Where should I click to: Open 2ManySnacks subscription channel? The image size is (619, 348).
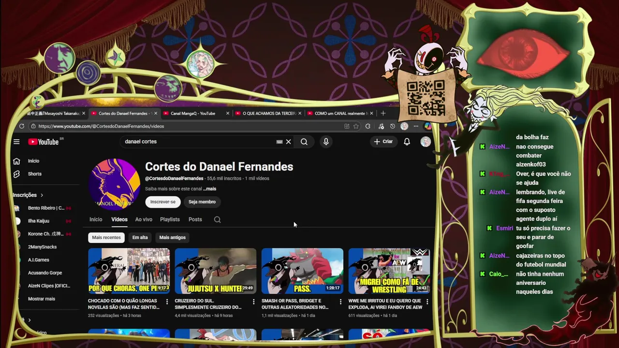tap(43, 247)
